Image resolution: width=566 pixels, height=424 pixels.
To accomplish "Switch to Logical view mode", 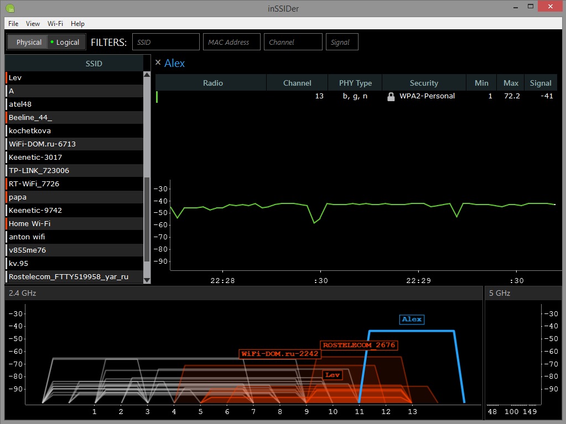I will [x=65, y=42].
